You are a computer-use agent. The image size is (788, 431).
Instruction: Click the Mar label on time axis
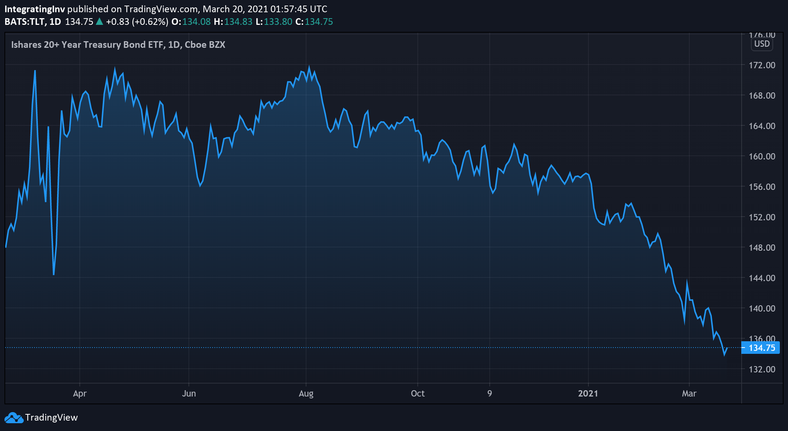pyautogui.click(x=689, y=394)
